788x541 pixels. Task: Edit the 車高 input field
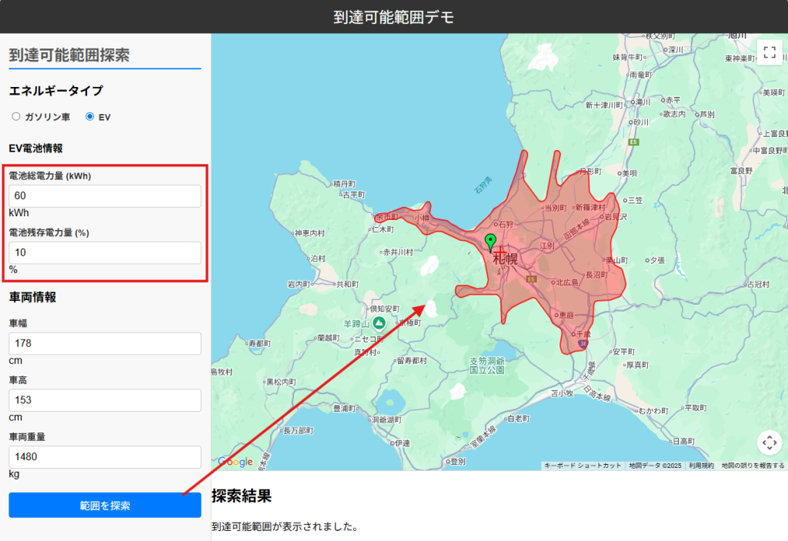pyautogui.click(x=105, y=400)
